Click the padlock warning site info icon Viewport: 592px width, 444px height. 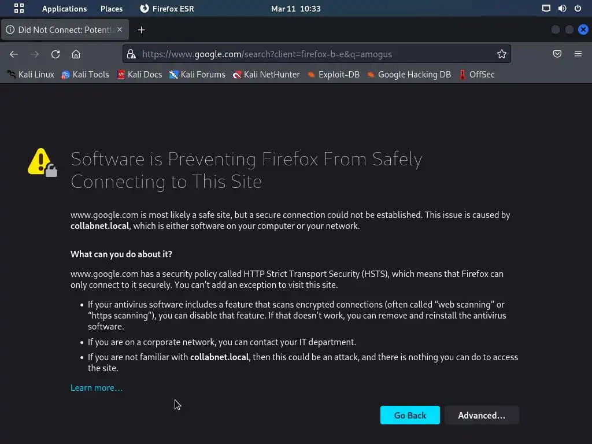131,54
